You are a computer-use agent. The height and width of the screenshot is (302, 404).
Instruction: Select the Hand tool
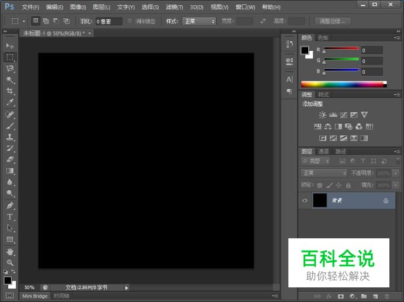(x=10, y=252)
